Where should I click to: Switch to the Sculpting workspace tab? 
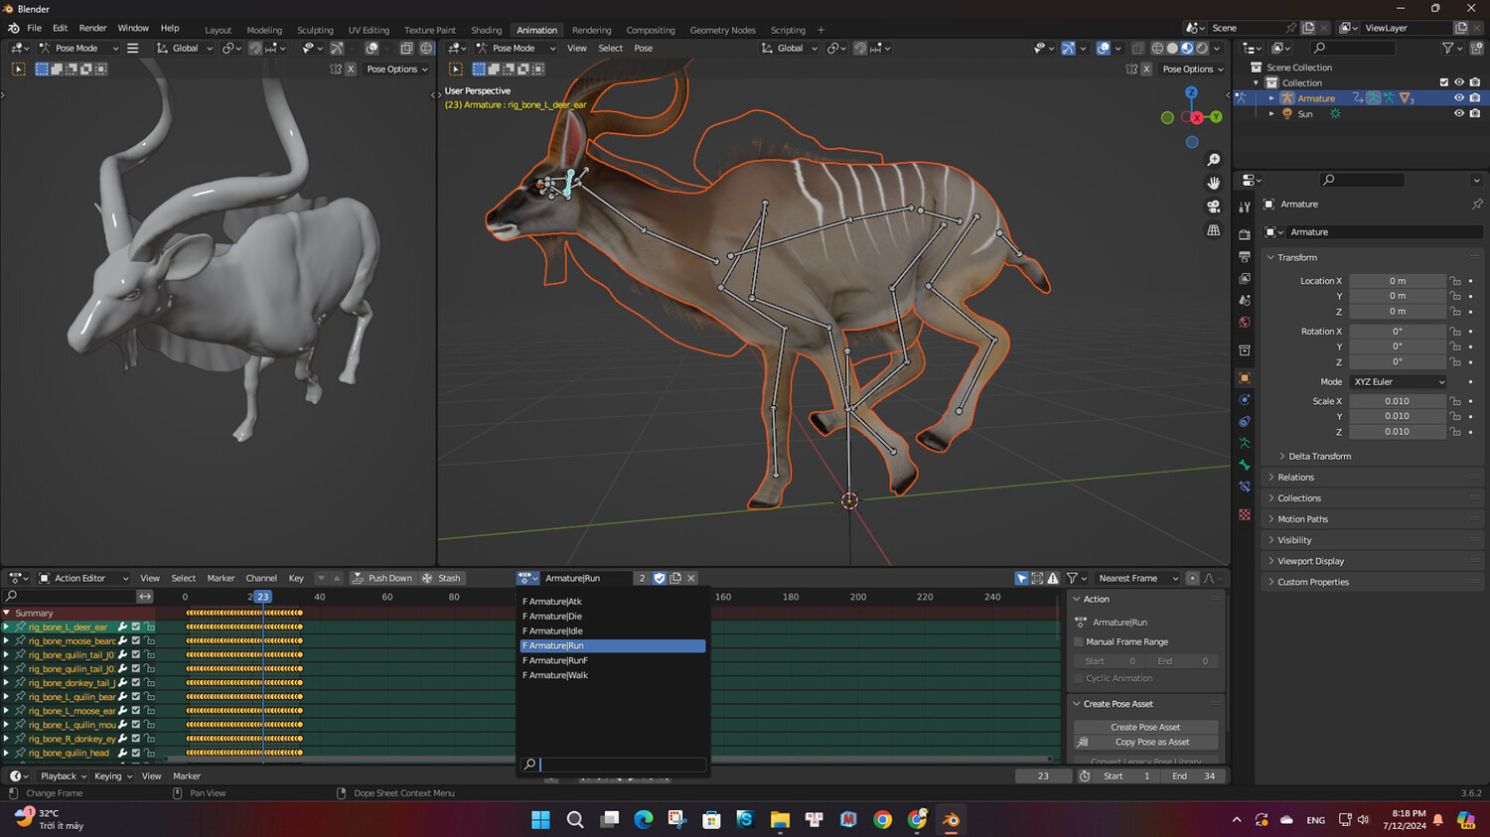[315, 30]
